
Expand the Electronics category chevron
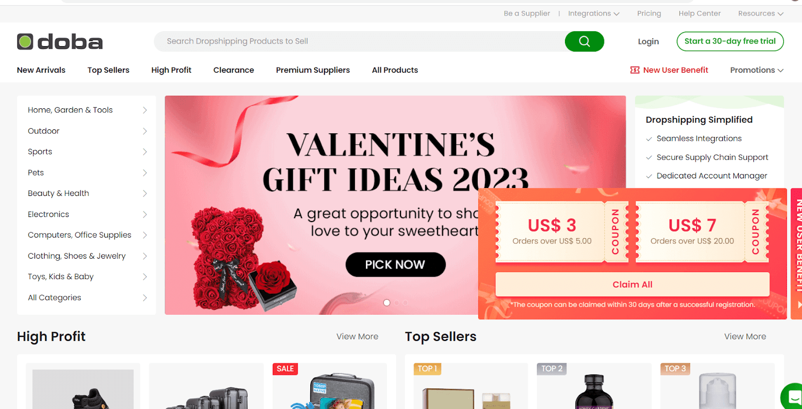click(x=145, y=215)
